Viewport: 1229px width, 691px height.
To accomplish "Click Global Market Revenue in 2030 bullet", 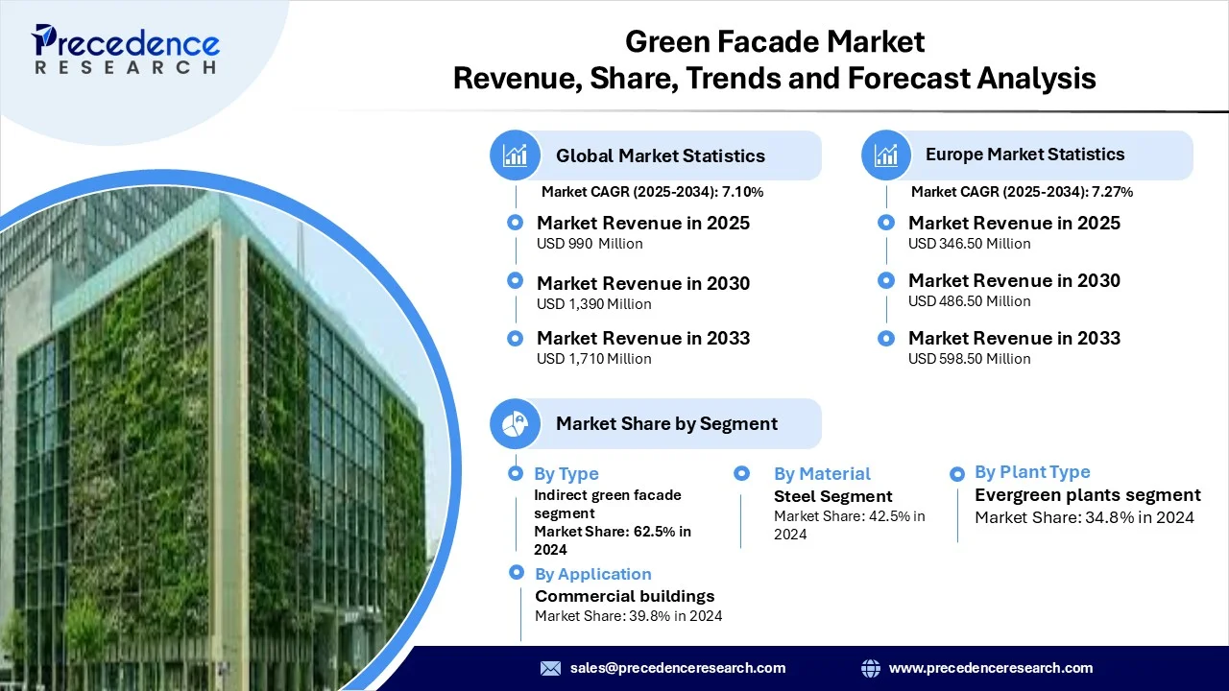I will [516, 280].
